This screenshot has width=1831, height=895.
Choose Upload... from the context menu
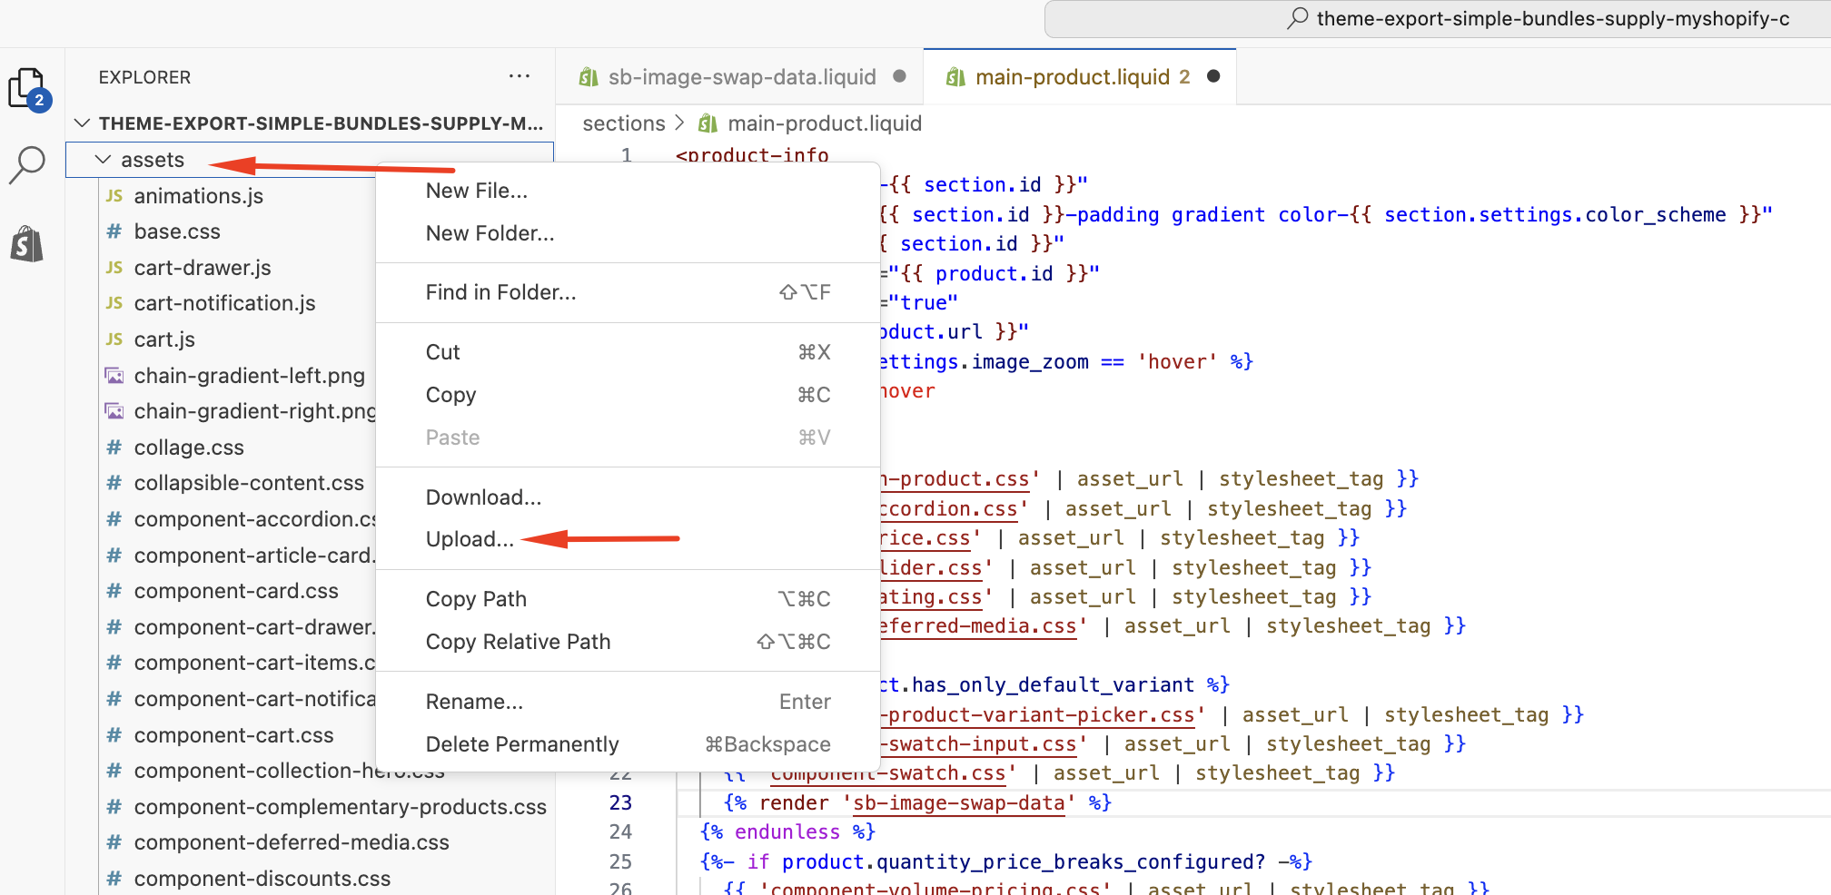point(470,539)
